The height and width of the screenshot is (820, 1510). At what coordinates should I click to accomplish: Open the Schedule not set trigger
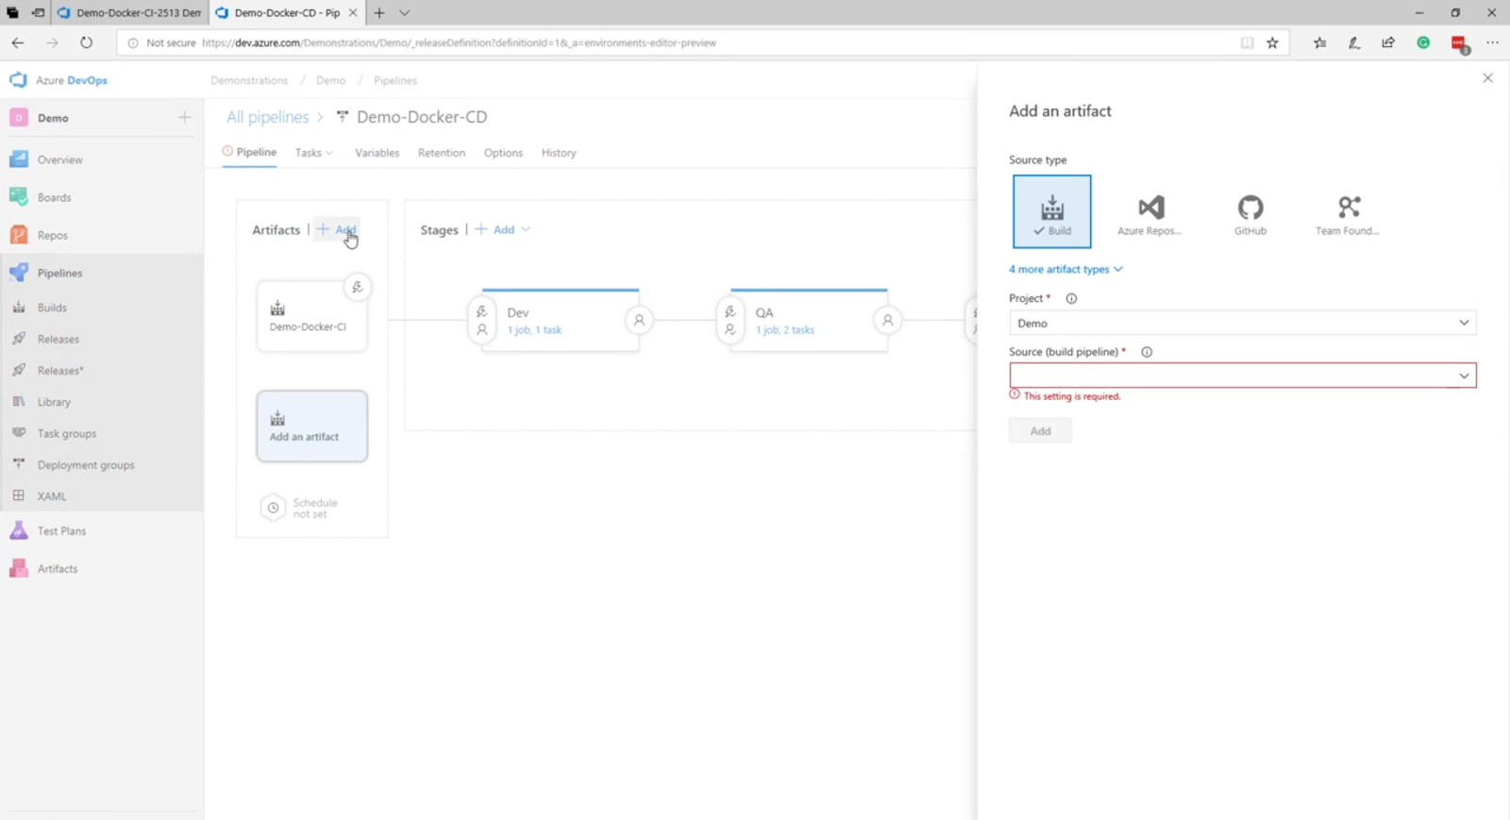tap(299, 508)
